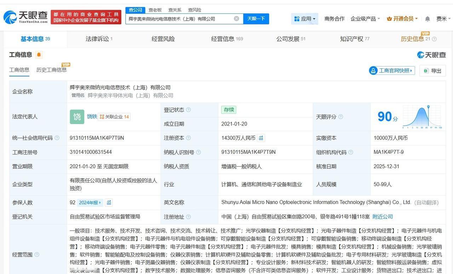Expand the 费米 user menu
The image size is (453, 274).
pos(443,19)
